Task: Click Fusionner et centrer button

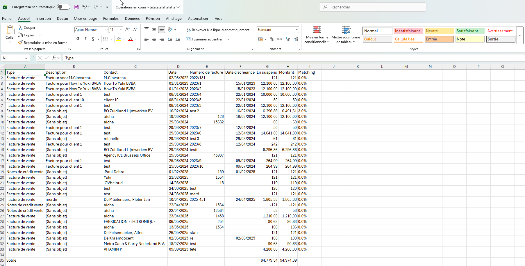Action: point(204,39)
